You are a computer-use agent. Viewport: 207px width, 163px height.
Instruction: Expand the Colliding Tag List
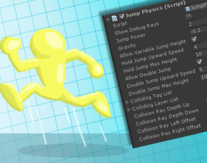127,102
